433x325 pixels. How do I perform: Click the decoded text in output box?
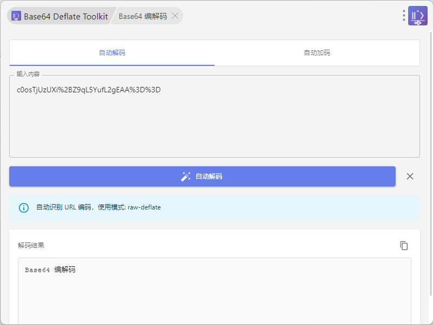click(50, 270)
